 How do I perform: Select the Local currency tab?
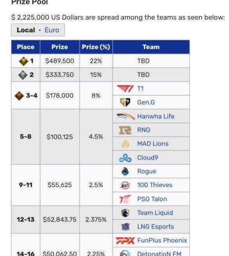coord(26,30)
